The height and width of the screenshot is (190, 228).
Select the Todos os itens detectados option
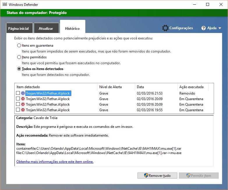(19, 69)
